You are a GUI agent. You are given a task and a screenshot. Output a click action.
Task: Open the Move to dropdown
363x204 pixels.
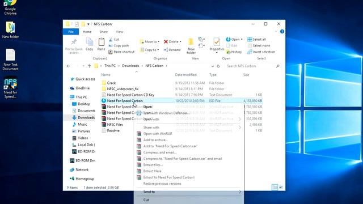[x=150, y=41]
